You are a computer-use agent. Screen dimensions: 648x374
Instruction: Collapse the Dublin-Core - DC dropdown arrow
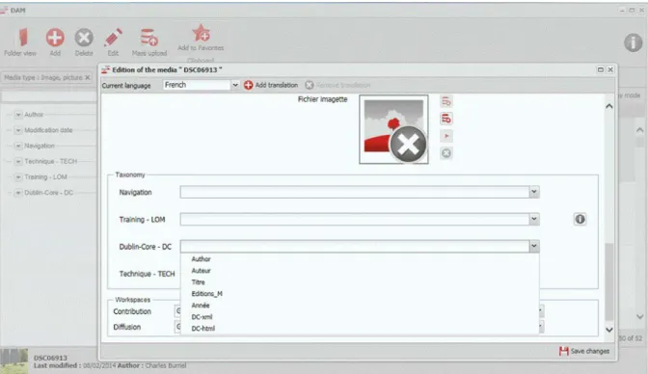point(534,247)
